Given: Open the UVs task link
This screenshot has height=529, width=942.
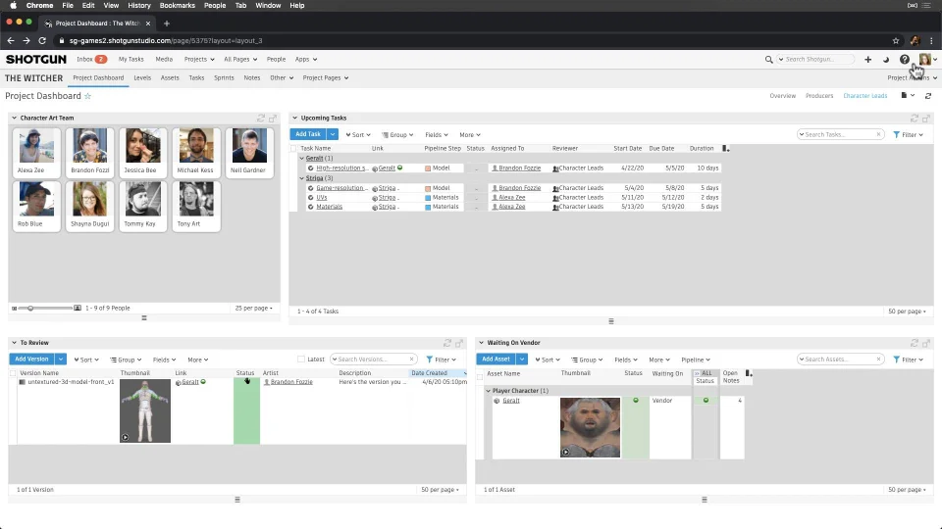Looking at the screenshot, I should click(322, 197).
